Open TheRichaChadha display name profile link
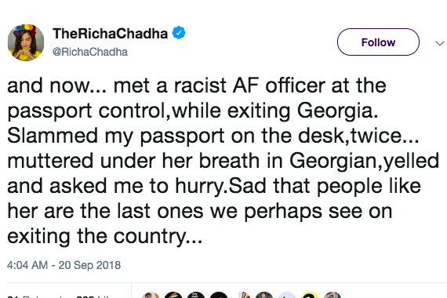The height and width of the screenshot is (298, 447). pos(110,34)
